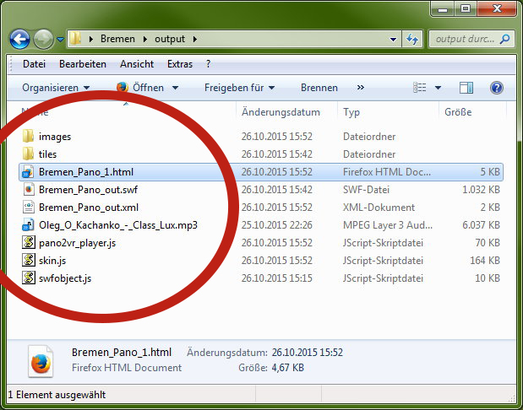Click inside the output search field
This screenshot has width=523, height=410.
[x=465, y=39]
